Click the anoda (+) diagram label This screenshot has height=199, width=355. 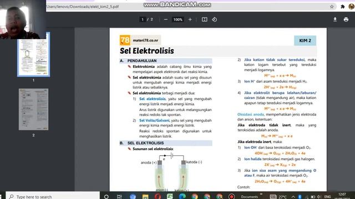(149, 163)
